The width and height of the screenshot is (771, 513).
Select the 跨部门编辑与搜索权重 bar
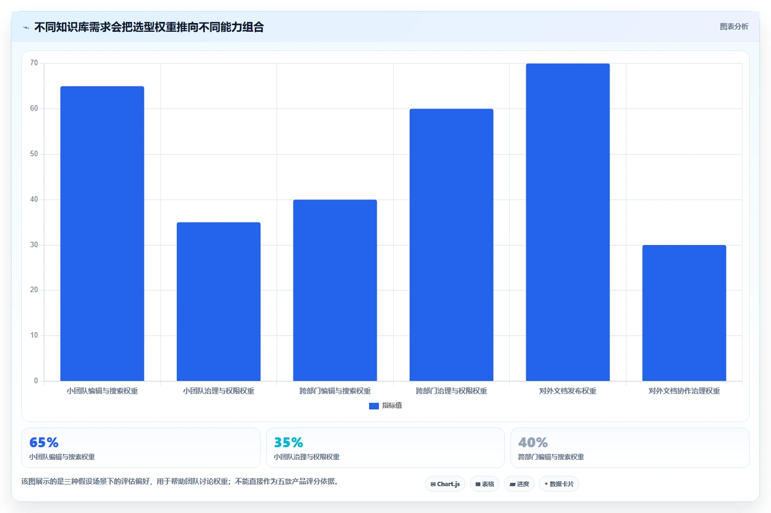click(335, 290)
